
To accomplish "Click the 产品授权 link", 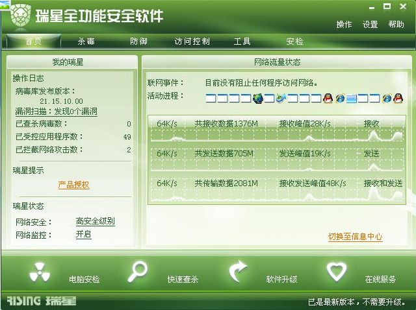I will (x=73, y=185).
